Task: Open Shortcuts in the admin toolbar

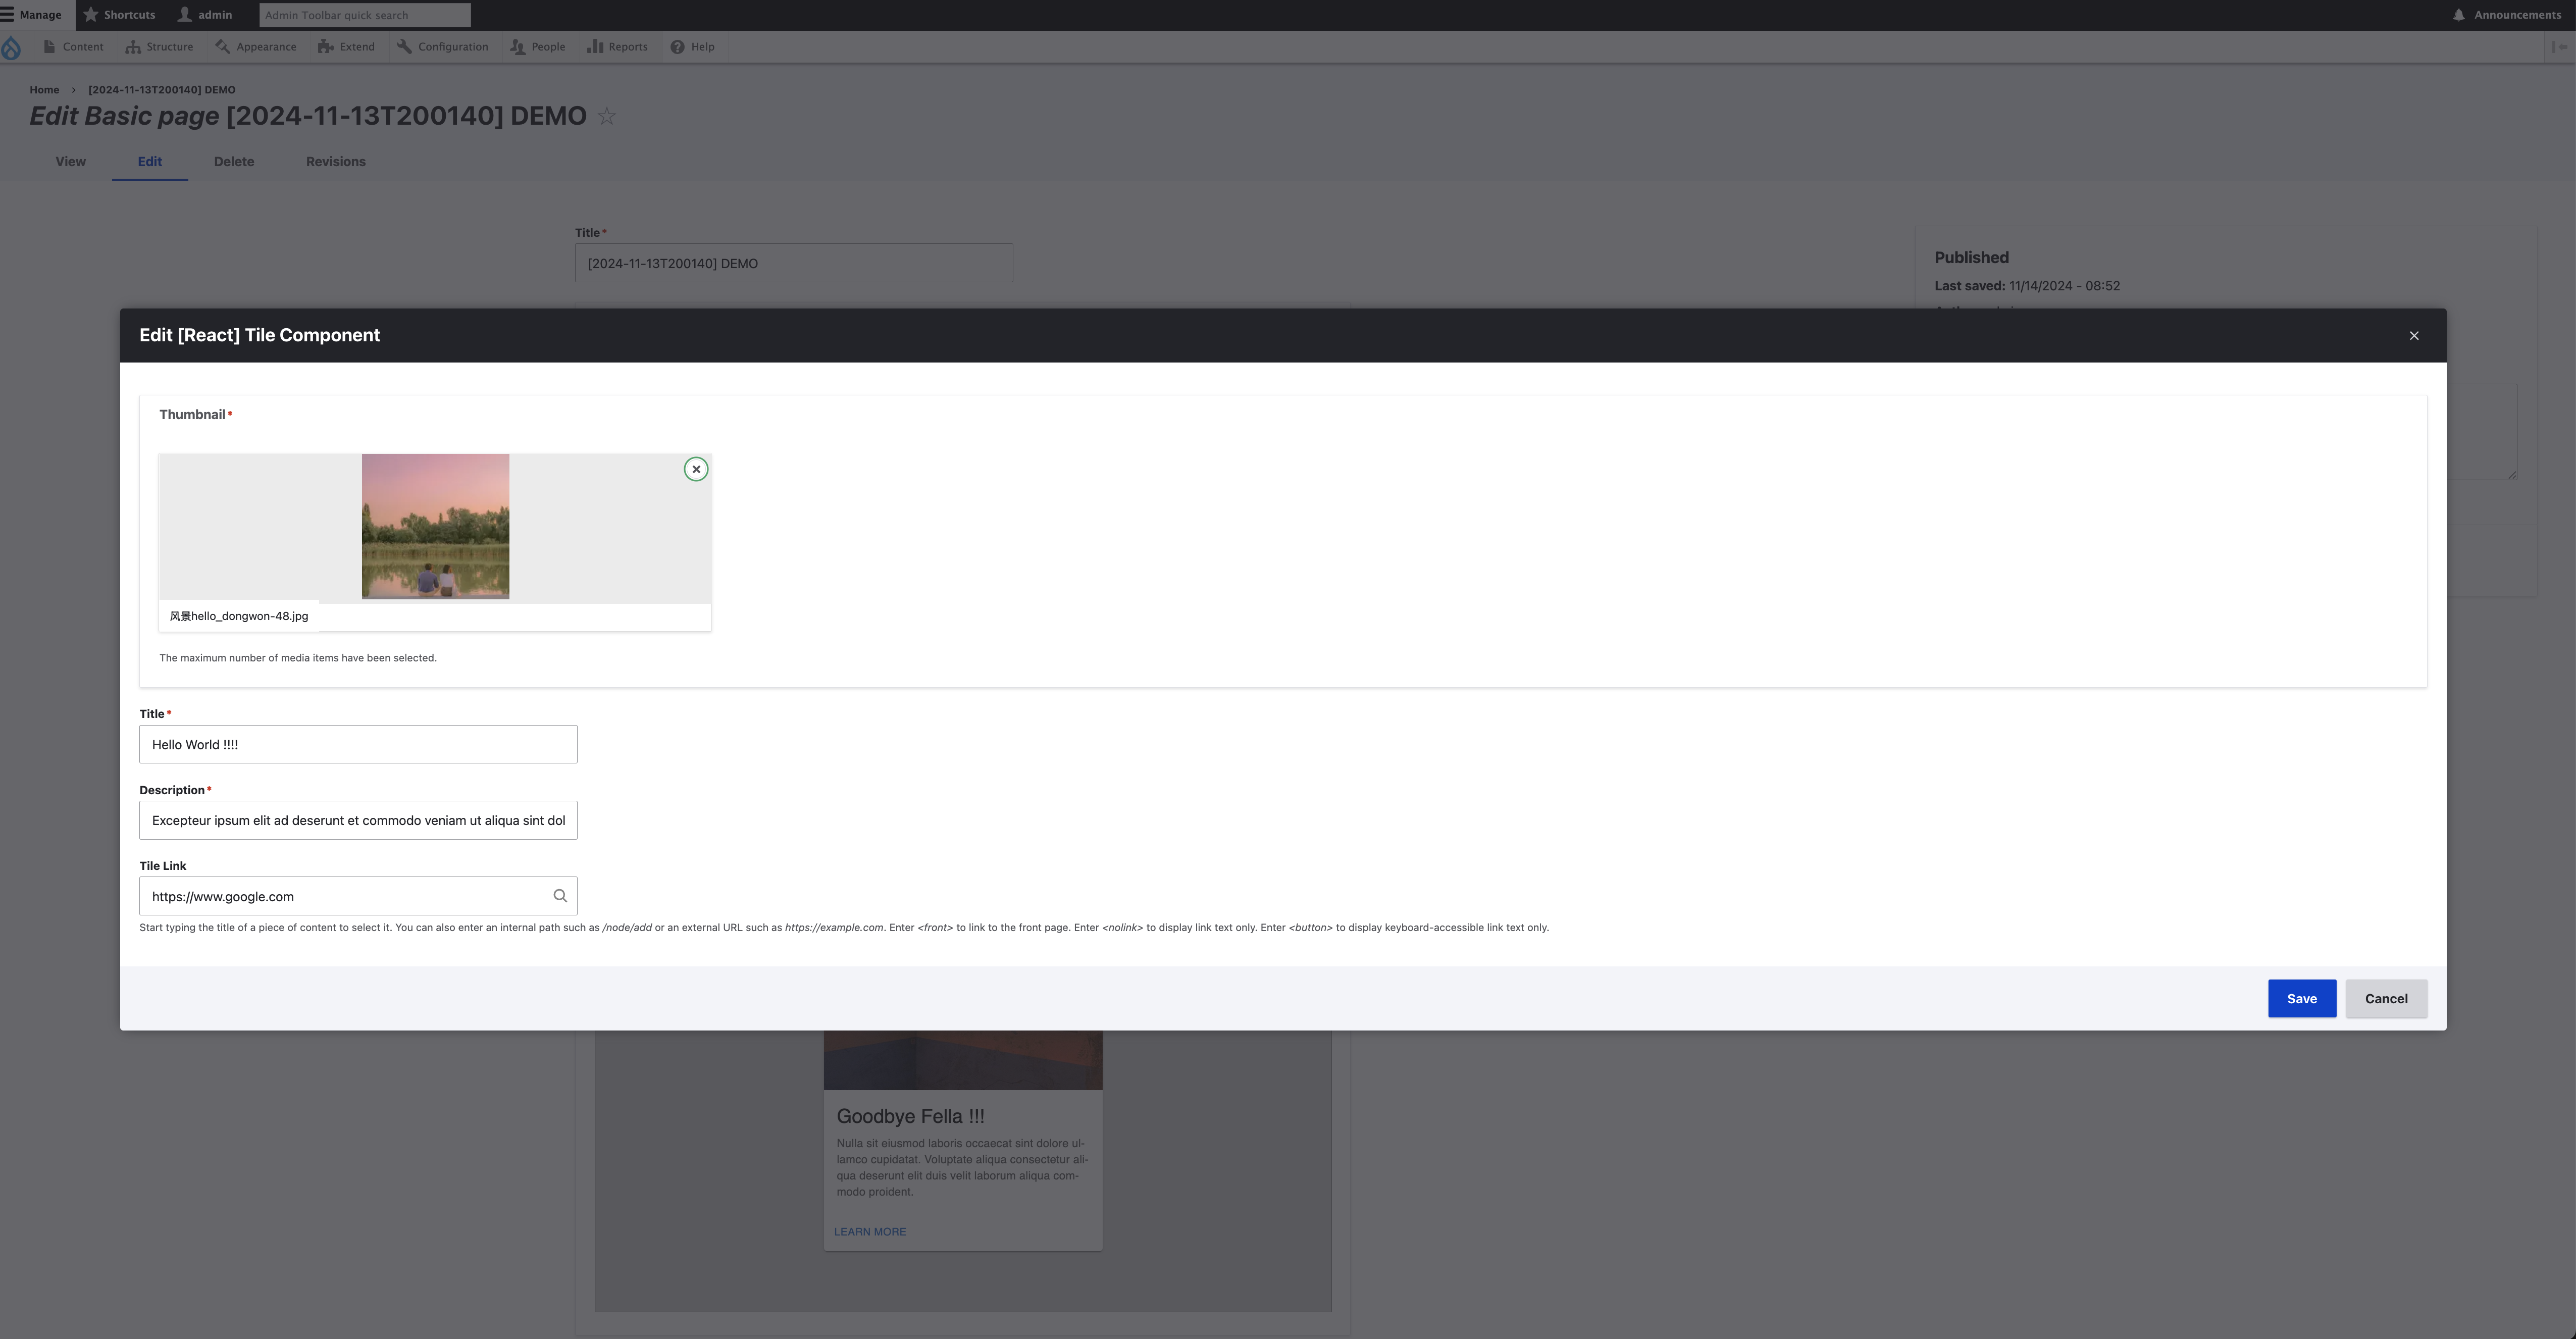Action: pos(120,15)
